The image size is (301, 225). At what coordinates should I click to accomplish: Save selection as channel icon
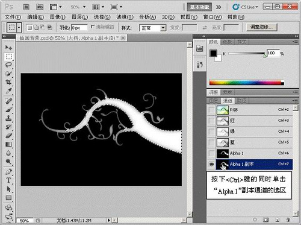coord(266,220)
